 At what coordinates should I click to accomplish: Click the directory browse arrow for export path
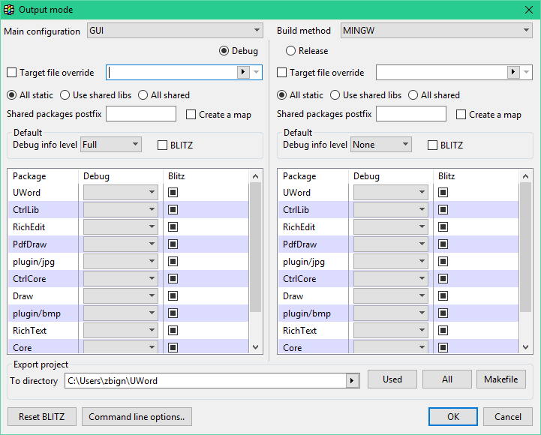point(351,380)
